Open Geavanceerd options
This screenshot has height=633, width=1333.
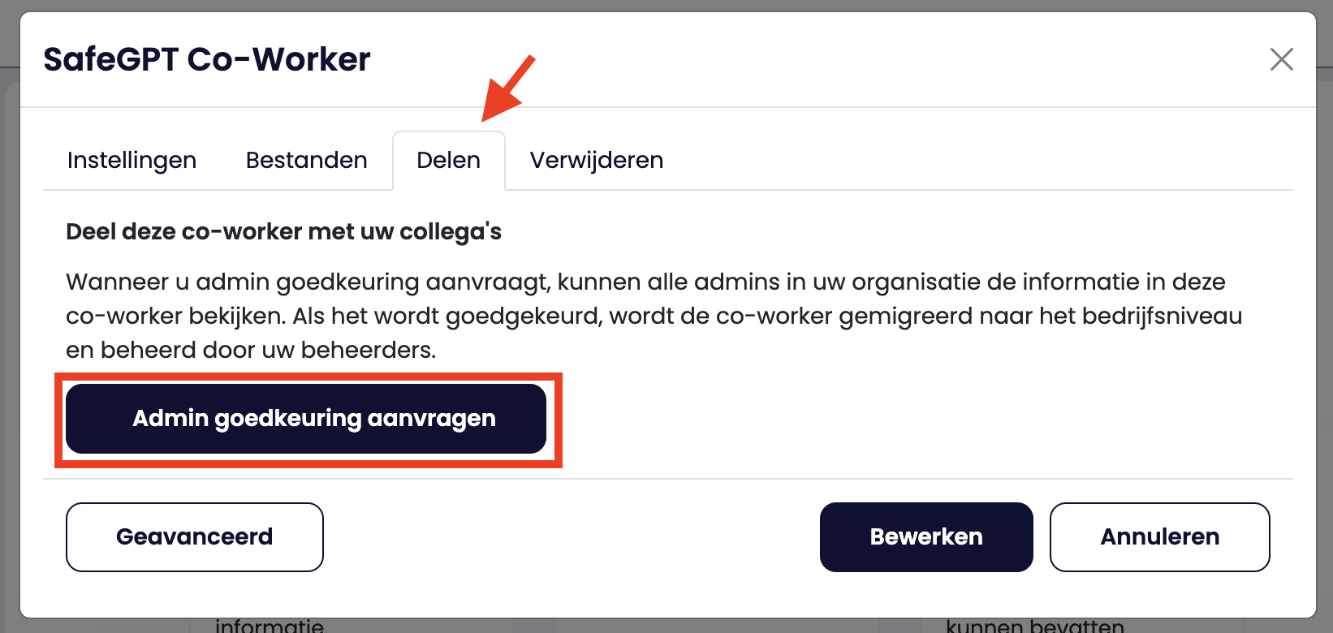(194, 537)
